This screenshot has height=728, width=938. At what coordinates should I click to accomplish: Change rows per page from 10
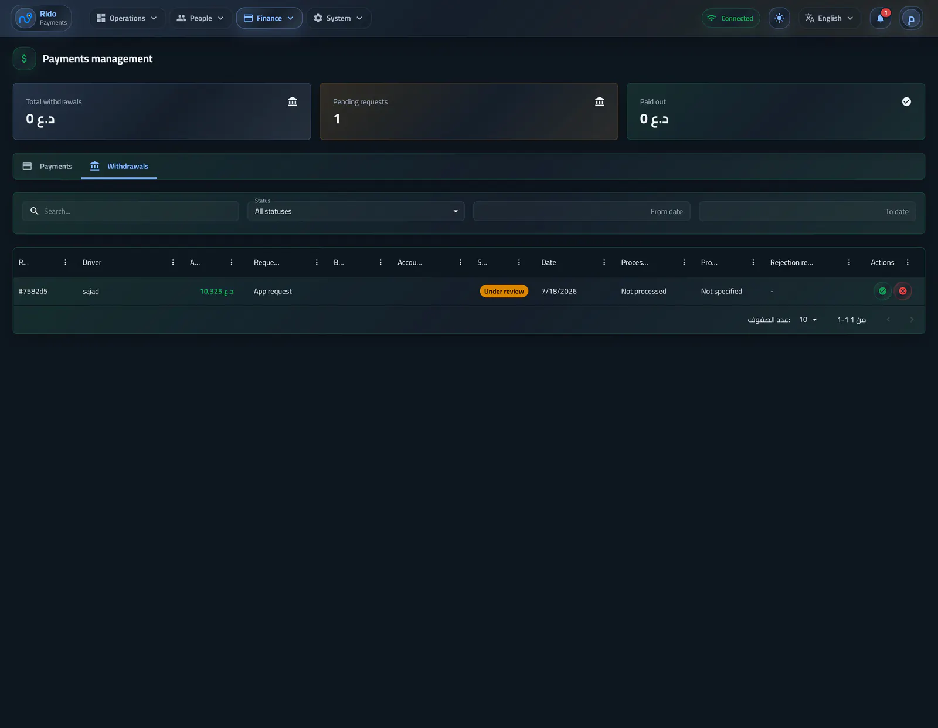pos(808,320)
